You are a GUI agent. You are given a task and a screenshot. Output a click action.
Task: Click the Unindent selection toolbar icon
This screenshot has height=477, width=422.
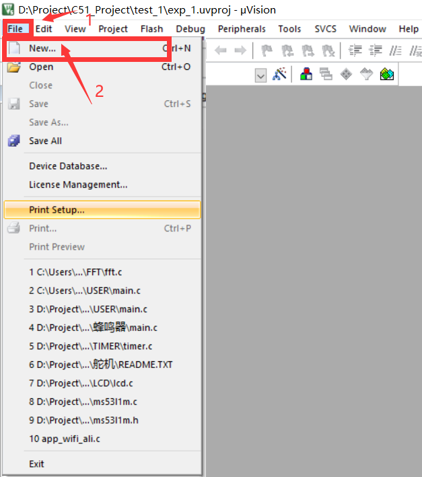point(376,50)
